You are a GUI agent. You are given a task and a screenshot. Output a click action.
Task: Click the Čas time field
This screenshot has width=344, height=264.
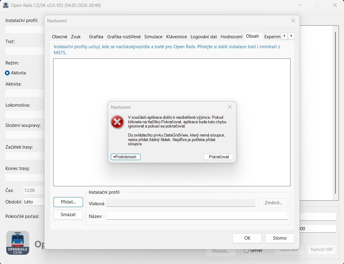(34, 190)
